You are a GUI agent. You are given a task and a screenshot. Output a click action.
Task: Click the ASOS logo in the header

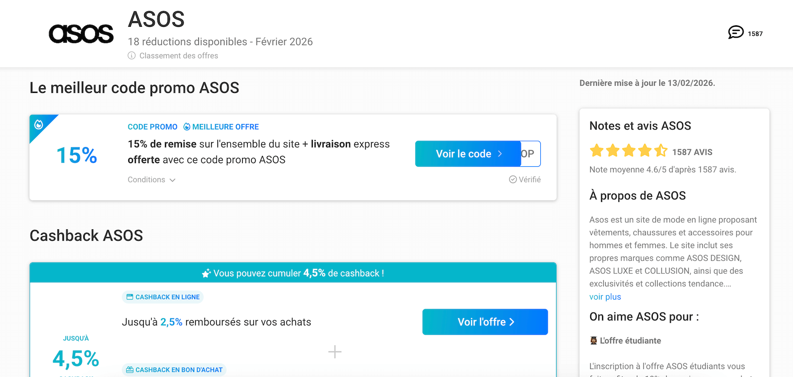pos(81,33)
